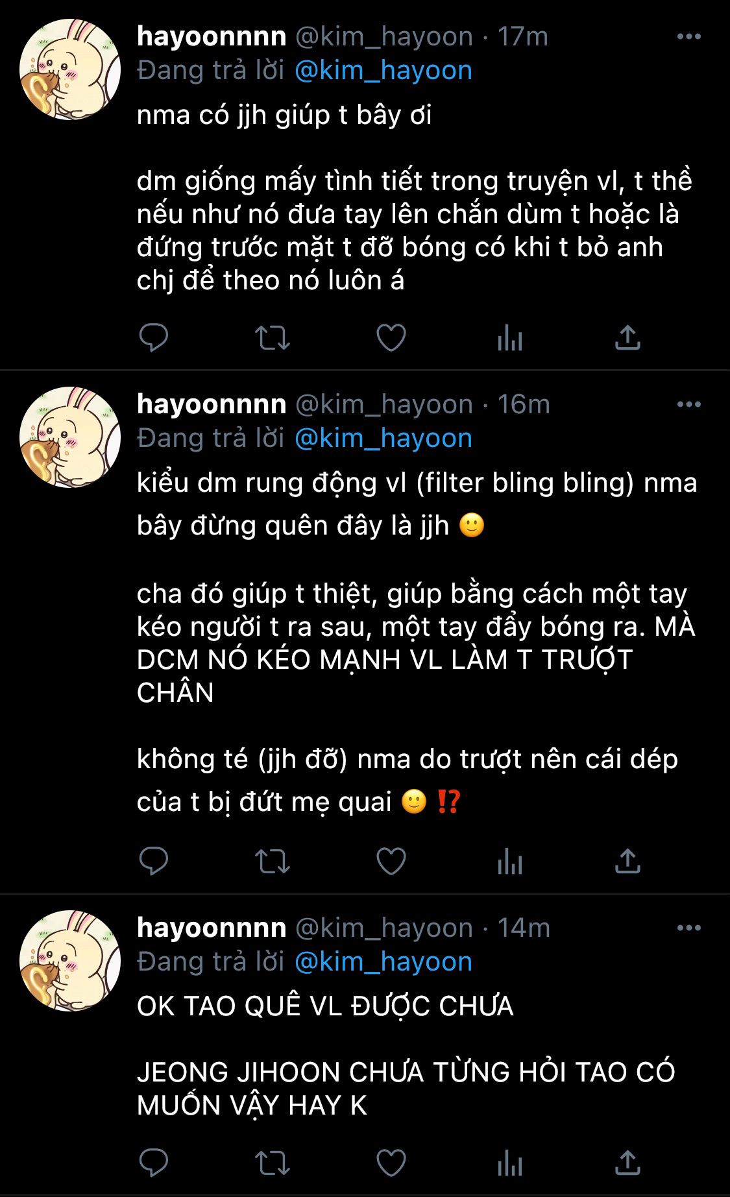Open the @kim_hayoon reply link in 14m tweet
This screenshot has width=730, height=1197.
click(383, 961)
